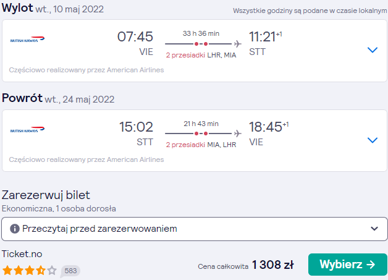388x280 pixels.
Task: Click British Airways logo on outbound flight
Action: tap(27, 40)
